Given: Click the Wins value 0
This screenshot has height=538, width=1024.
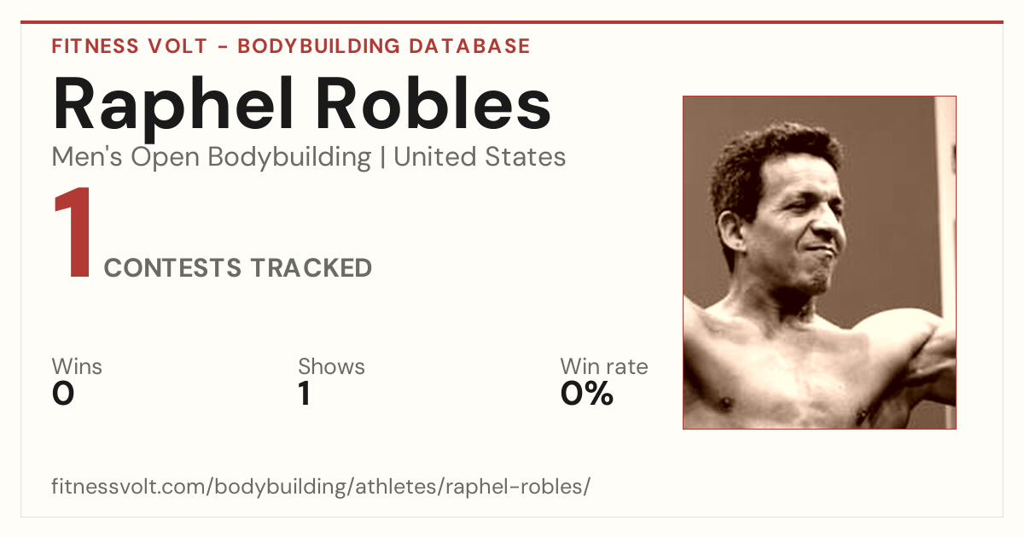Looking at the screenshot, I should (63, 395).
